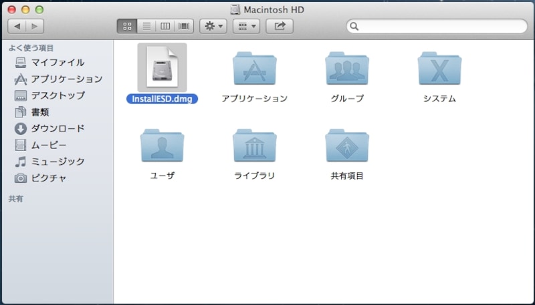Close the Macintosh HD window
Screen dimensions: 535x305
11,9
